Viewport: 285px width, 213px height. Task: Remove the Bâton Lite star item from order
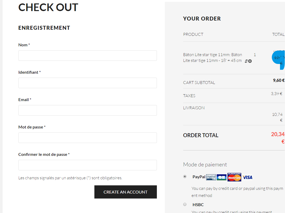pos(250,61)
